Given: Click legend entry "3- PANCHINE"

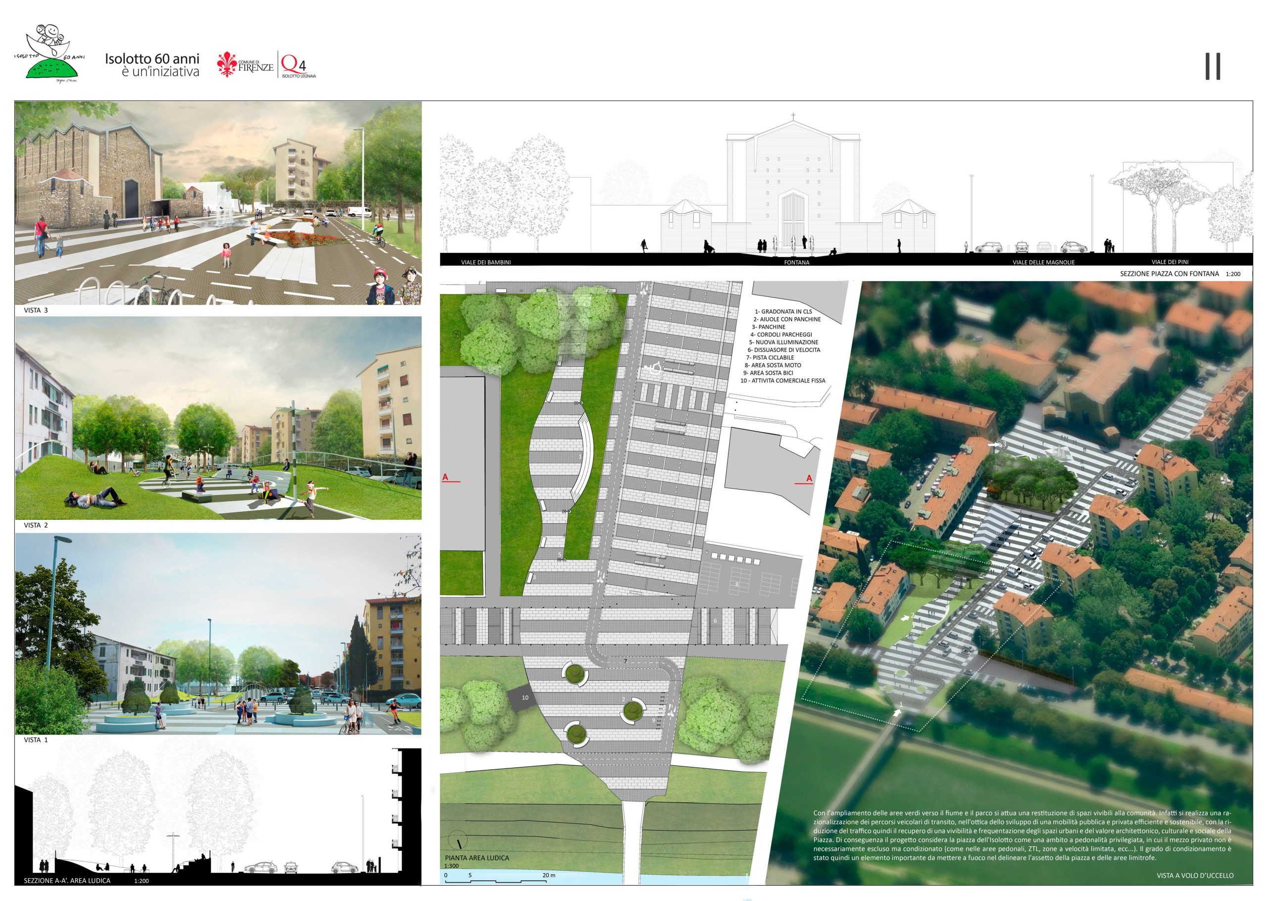Looking at the screenshot, I should click(x=769, y=327).
